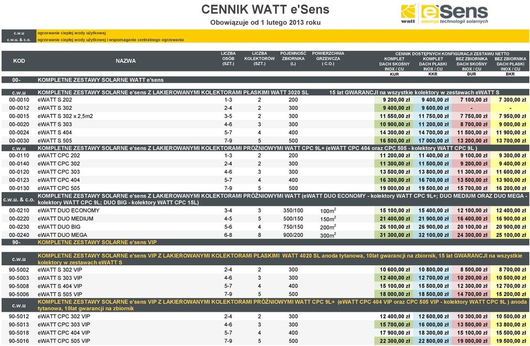Viewport: 530px width, 346px height.
Task: Select the code 90-5002
Action: tap(19, 270)
